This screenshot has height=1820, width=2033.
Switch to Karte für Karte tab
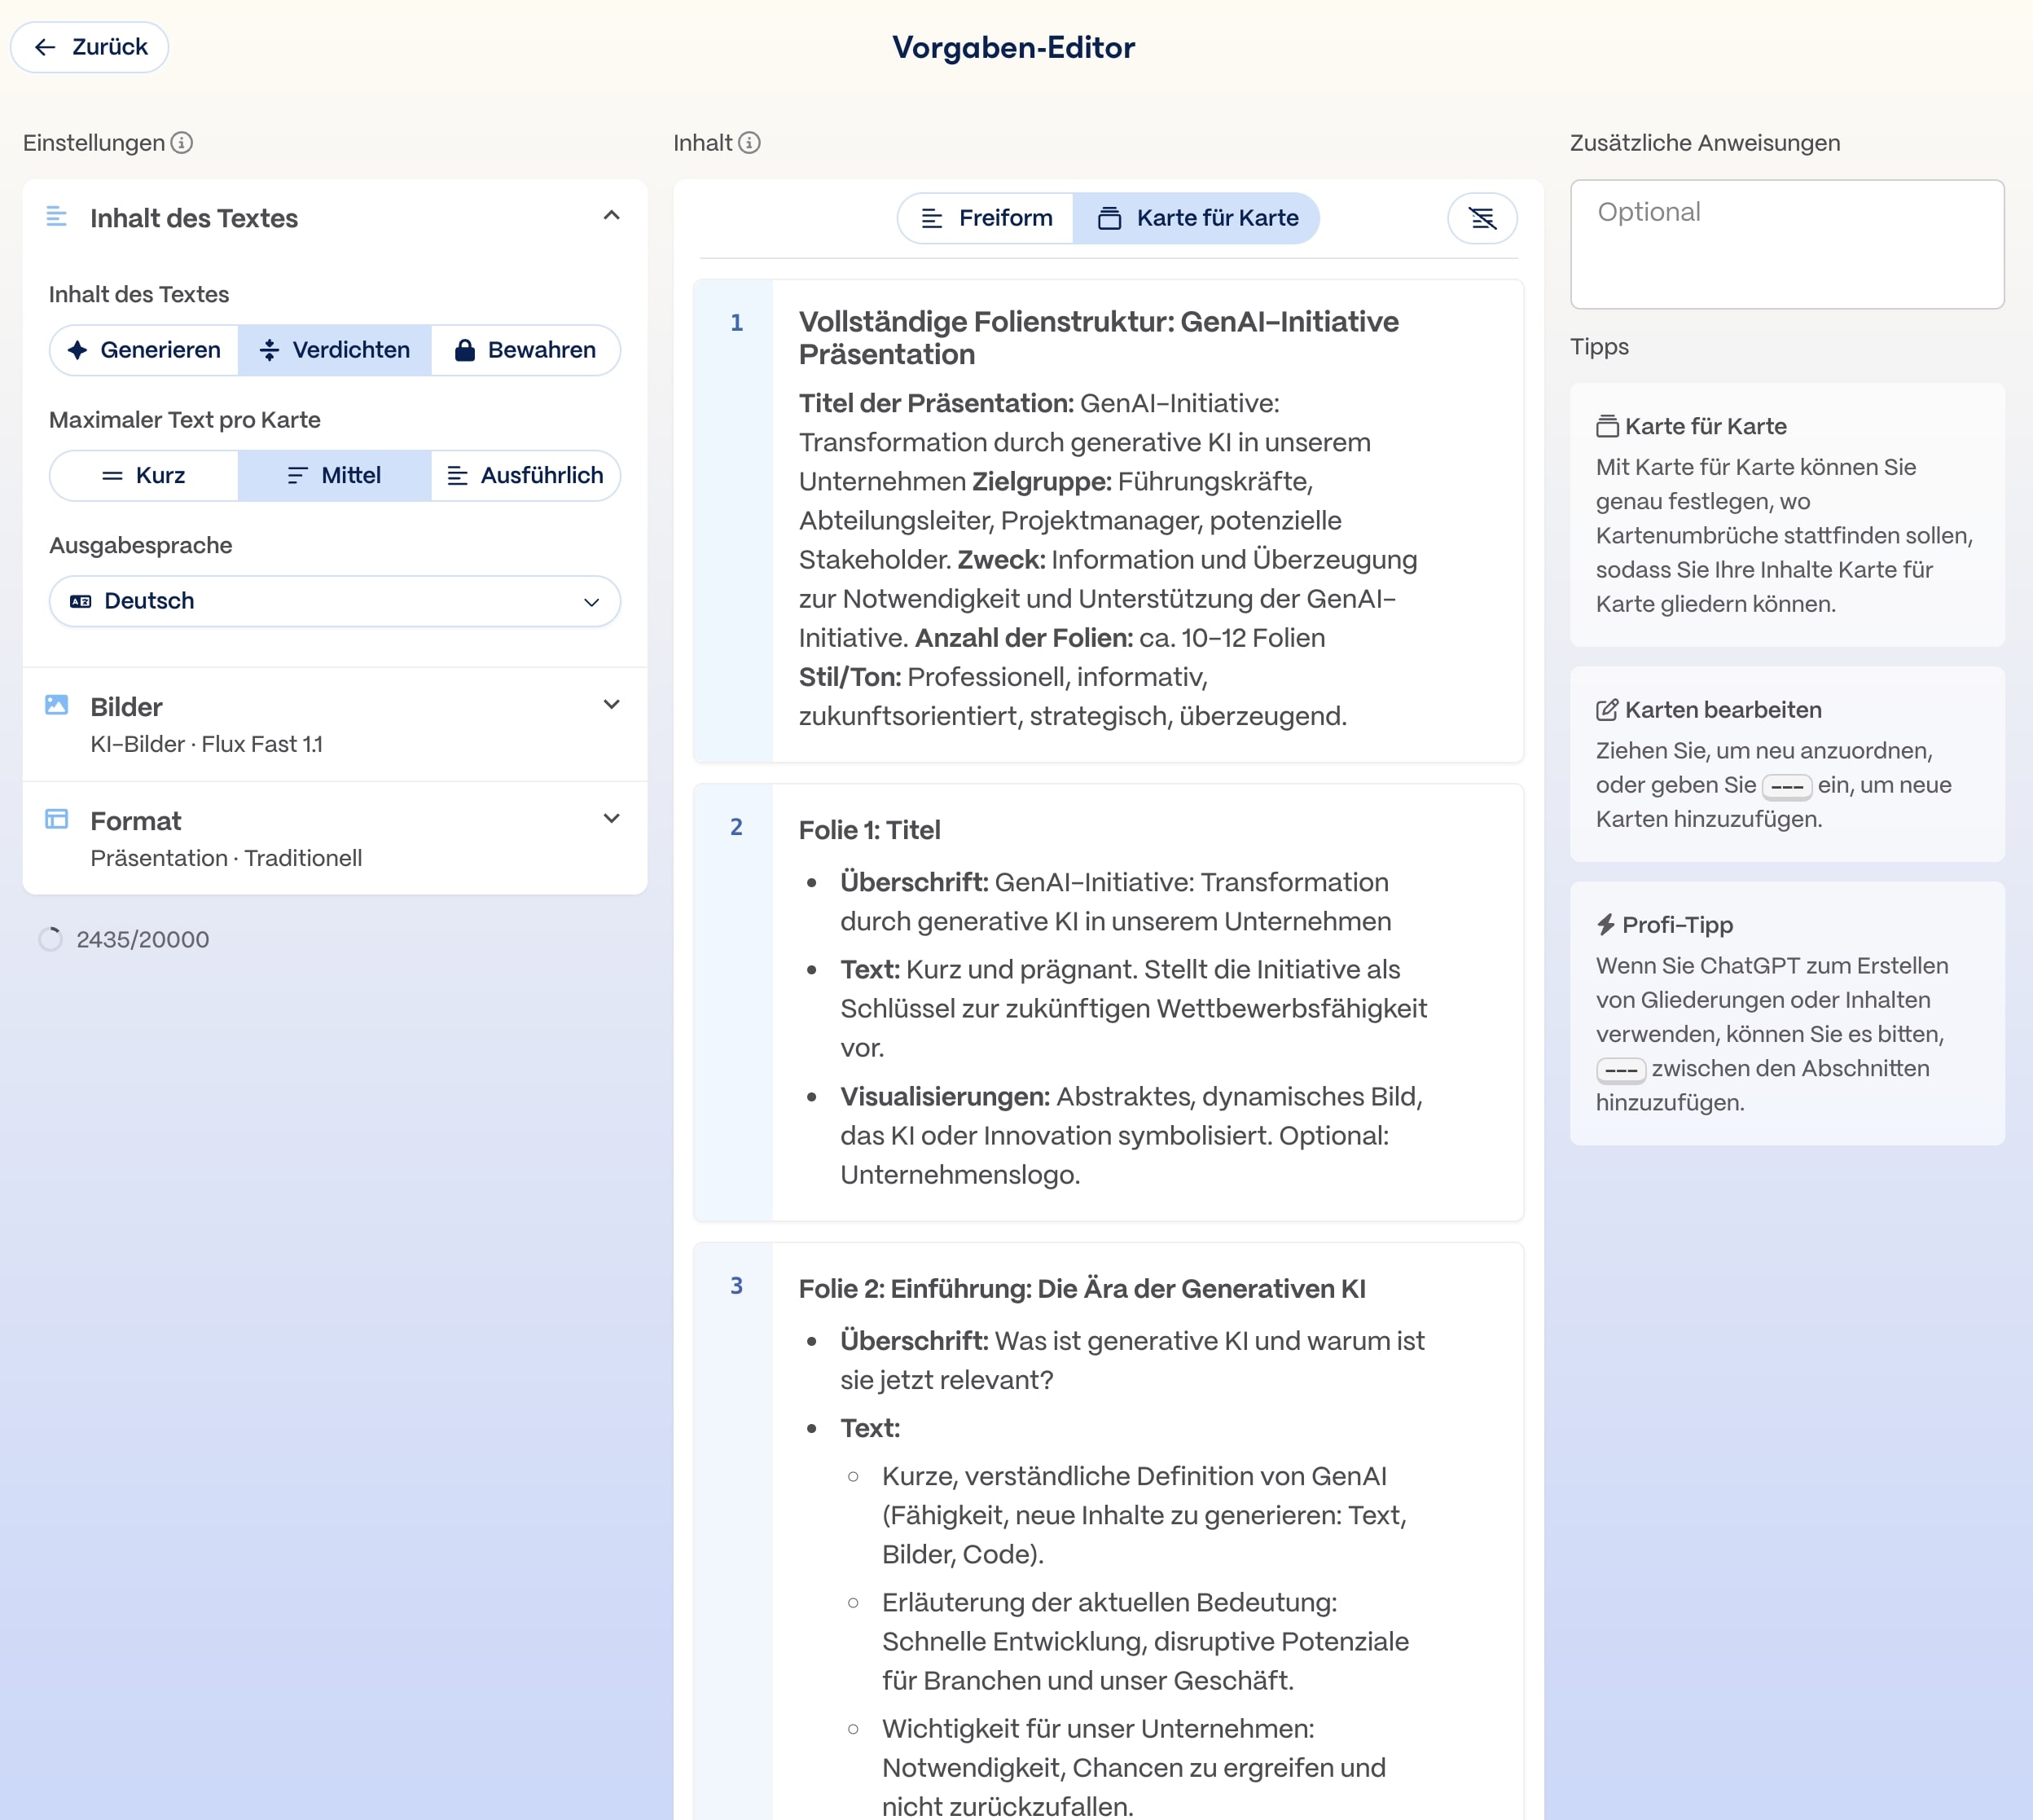tap(1197, 218)
